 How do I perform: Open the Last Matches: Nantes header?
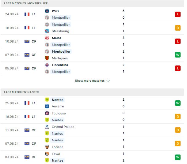click(x=92, y=92)
